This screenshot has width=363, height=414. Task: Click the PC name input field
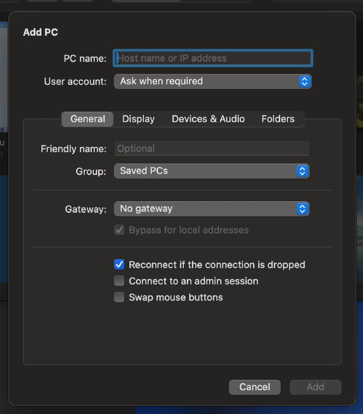coord(212,58)
